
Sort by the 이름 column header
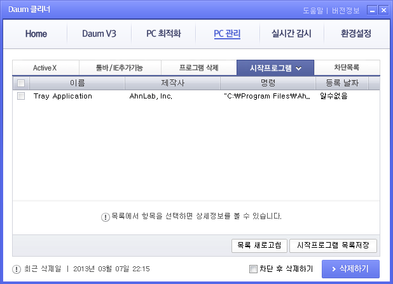point(77,83)
